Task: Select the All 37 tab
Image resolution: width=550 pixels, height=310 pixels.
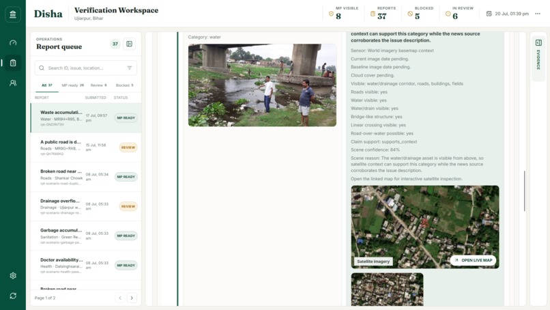Action: pyautogui.click(x=47, y=85)
